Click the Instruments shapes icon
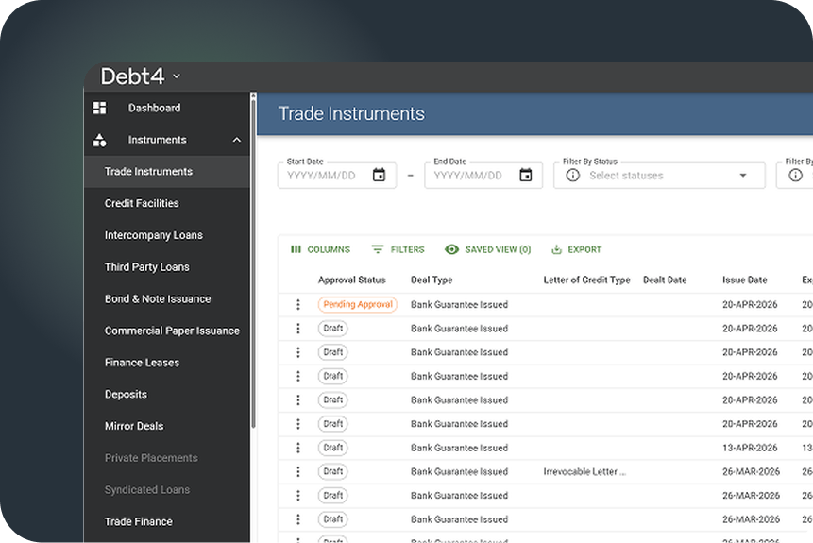Image resolution: width=813 pixels, height=543 pixels. pyautogui.click(x=99, y=140)
